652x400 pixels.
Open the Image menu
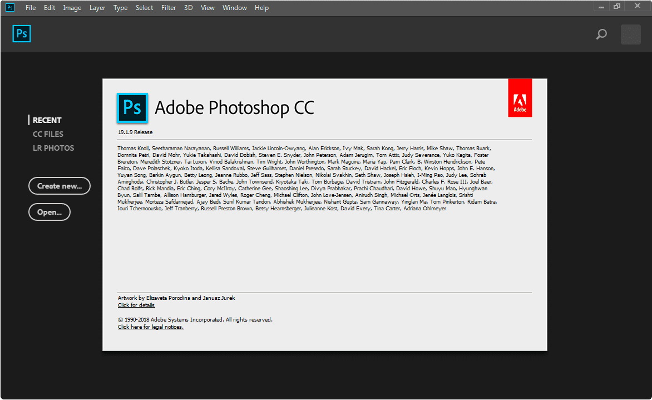(72, 7)
